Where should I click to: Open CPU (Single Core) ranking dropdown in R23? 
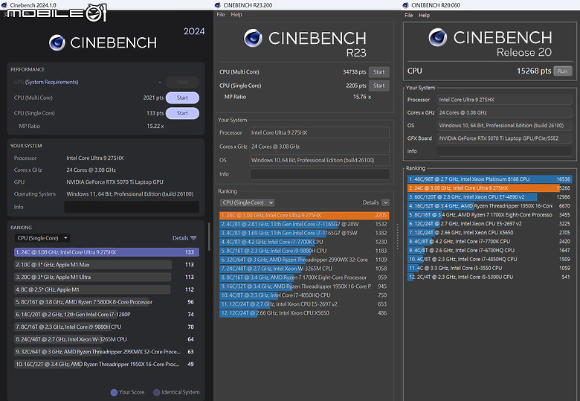247,202
